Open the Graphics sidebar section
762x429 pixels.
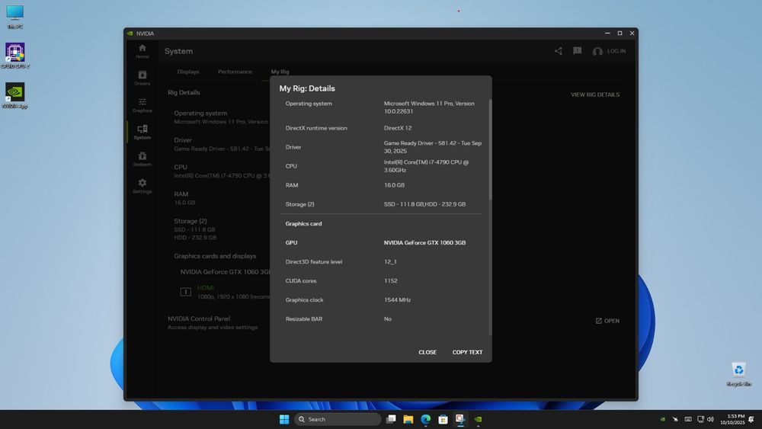coord(142,105)
